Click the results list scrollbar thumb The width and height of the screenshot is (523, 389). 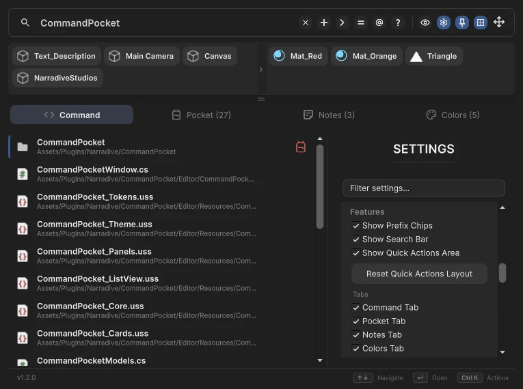click(320, 186)
